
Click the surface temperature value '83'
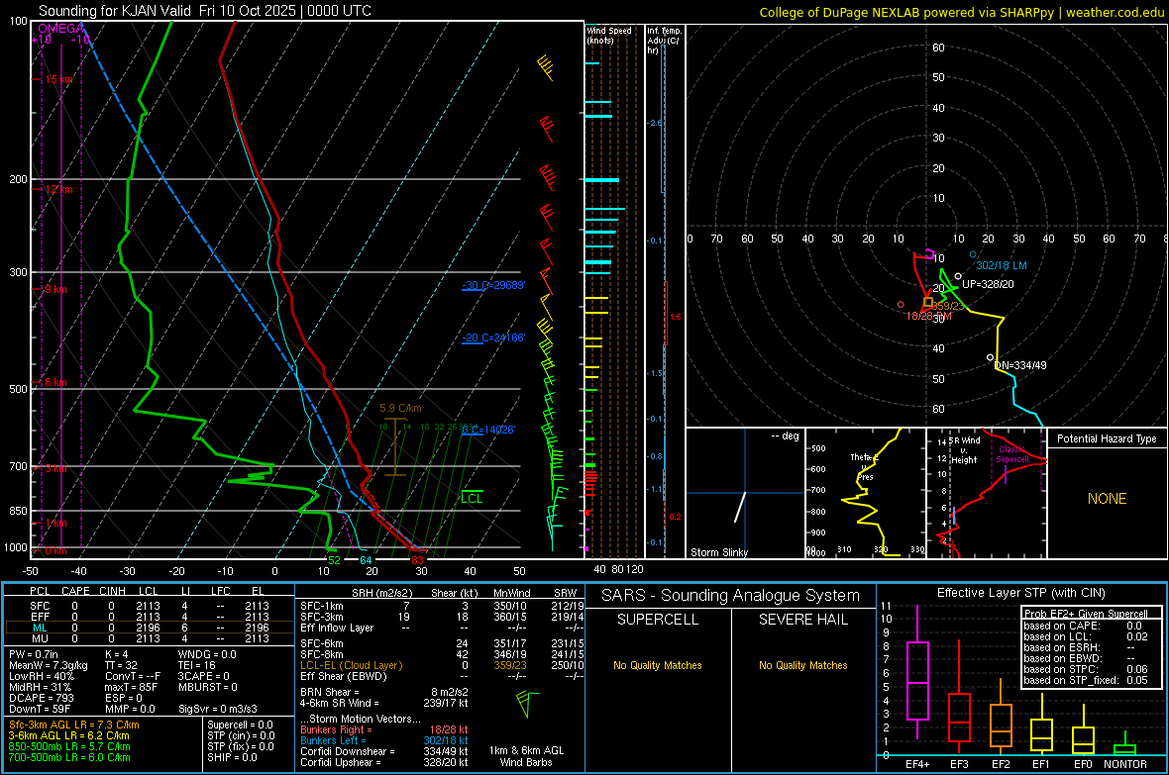pyautogui.click(x=417, y=560)
